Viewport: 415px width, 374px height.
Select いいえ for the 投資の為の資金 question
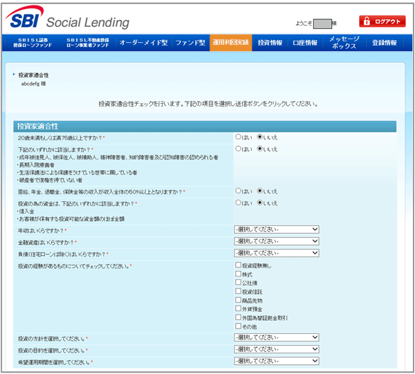click(x=259, y=203)
